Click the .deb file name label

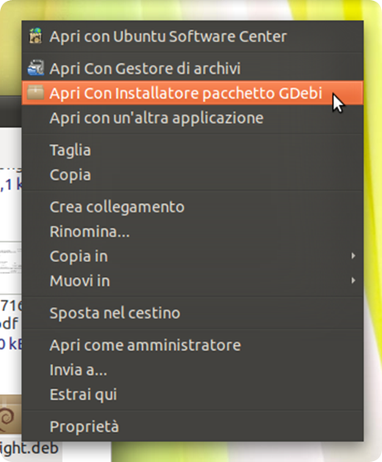point(29,448)
